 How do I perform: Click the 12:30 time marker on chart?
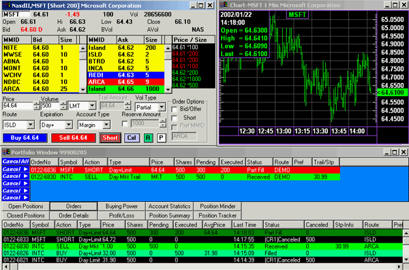(247, 131)
